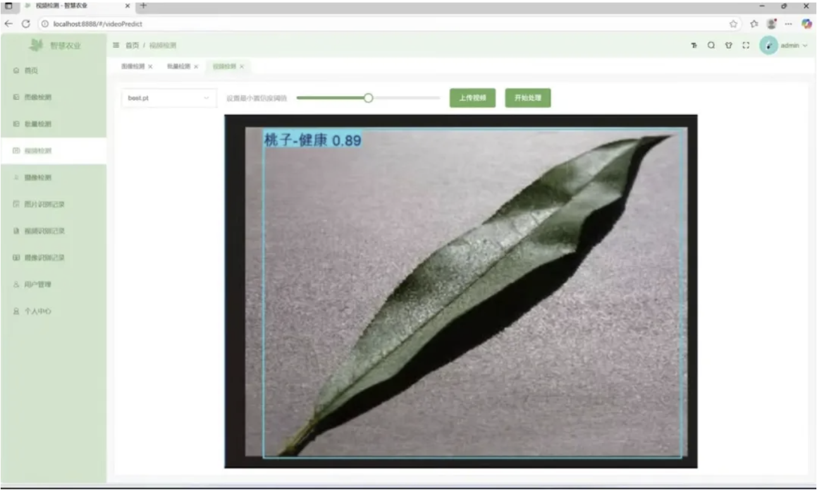Open browser tab actions menu icon
This screenshot has width=836, height=498.
(9, 6)
